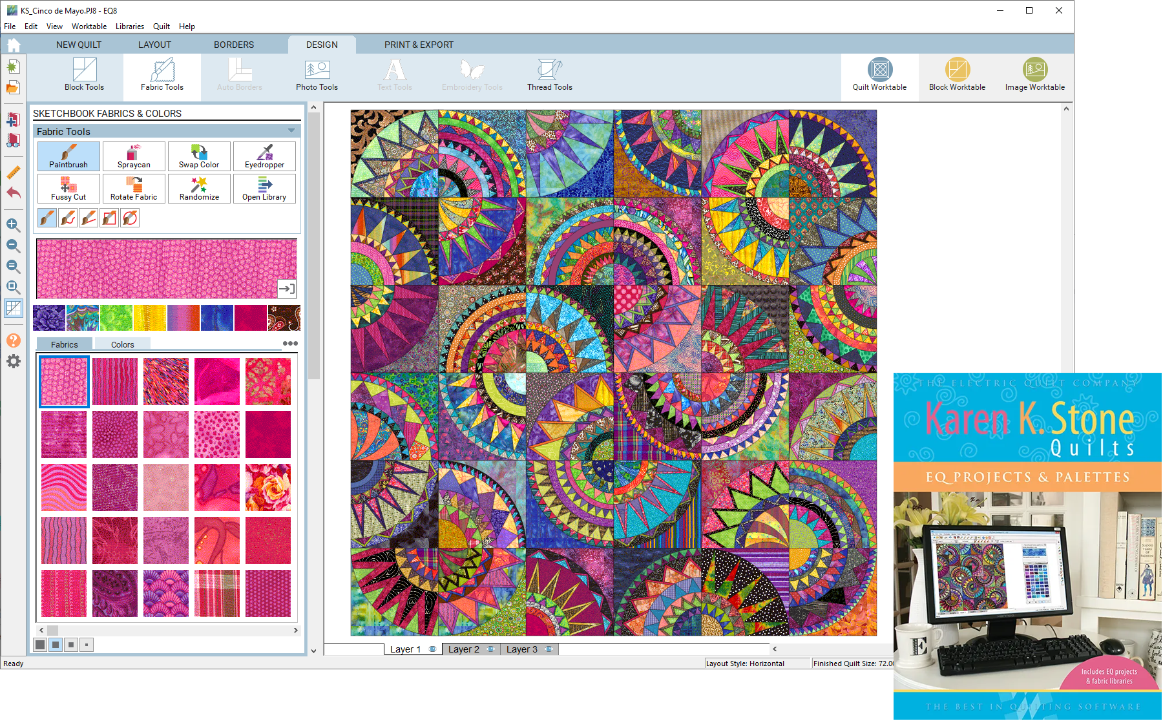Click the Open Library button
The image size is (1163, 721).
264,189
